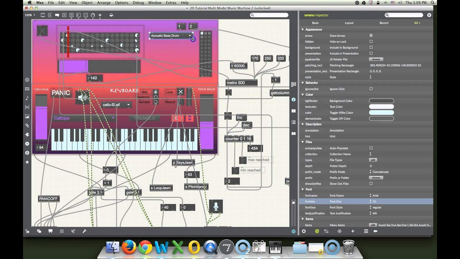Toggle the X box next to Loop
This screenshot has height=259, width=460.
181,92
